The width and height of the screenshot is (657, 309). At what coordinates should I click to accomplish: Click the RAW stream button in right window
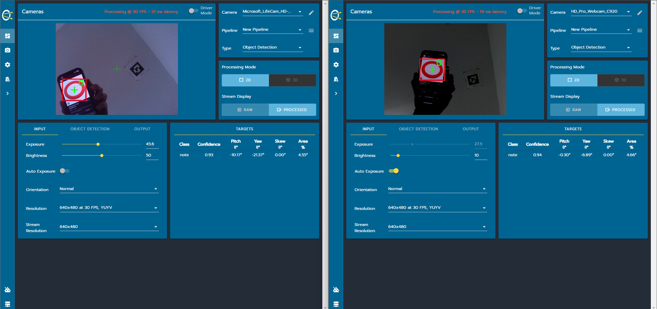point(574,110)
